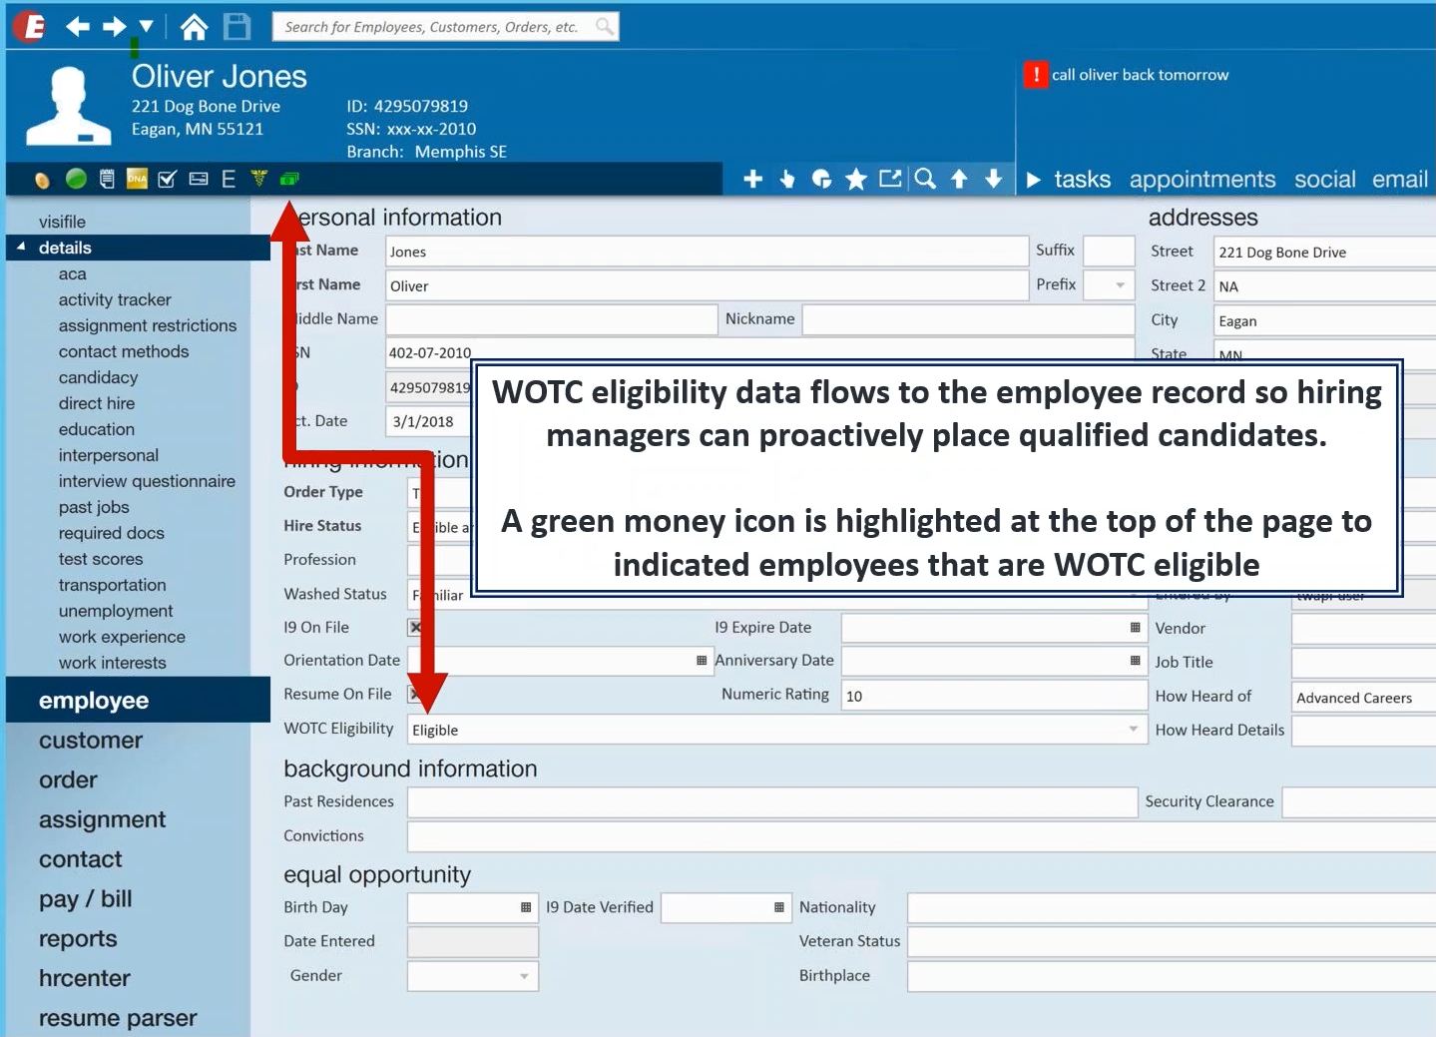Click the plus add-new icon
Viewport: 1436px width, 1037px height.
click(753, 179)
